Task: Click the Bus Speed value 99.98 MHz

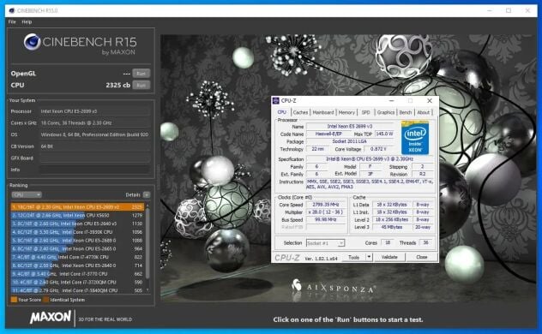Action: pos(326,219)
